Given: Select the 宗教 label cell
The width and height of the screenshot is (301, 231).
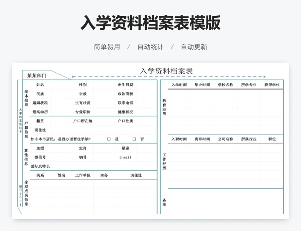Looking at the screenshot, I should [x=83, y=94].
